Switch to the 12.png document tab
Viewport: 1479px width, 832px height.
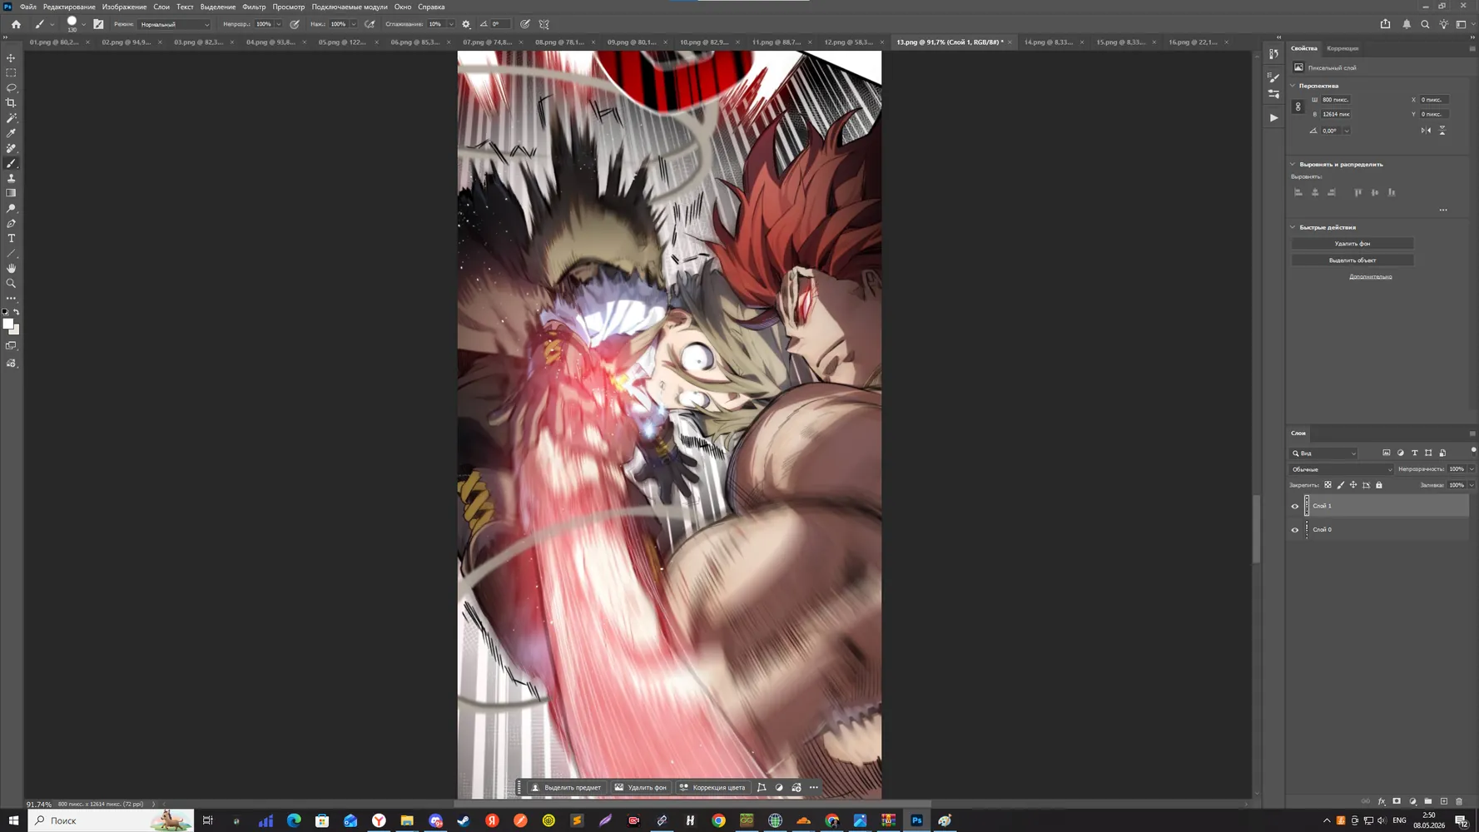pos(848,42)
